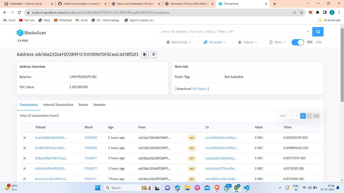This screenshot has height=193, width=344.
Task: Open the Digital Corpora bookmark
Action: (x=139, y=20)
